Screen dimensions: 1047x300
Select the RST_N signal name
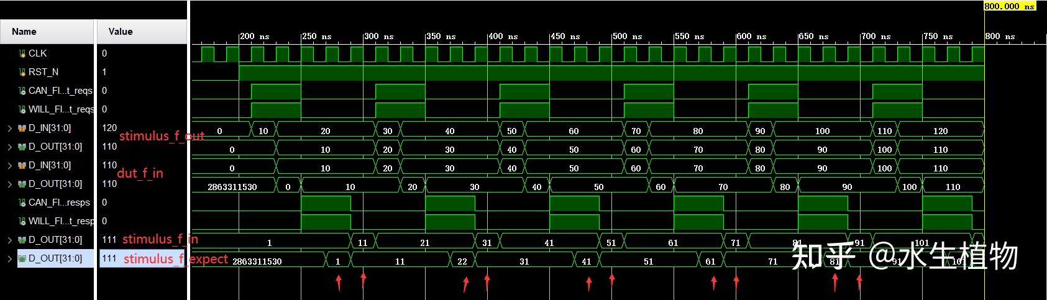[43, 72]
